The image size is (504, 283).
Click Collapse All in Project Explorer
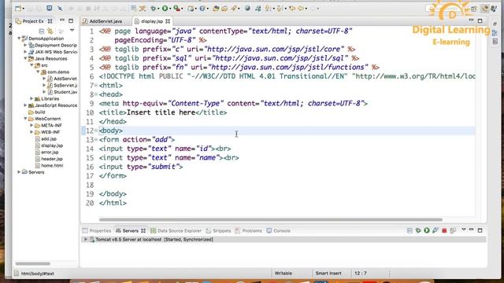coord(42,31)
